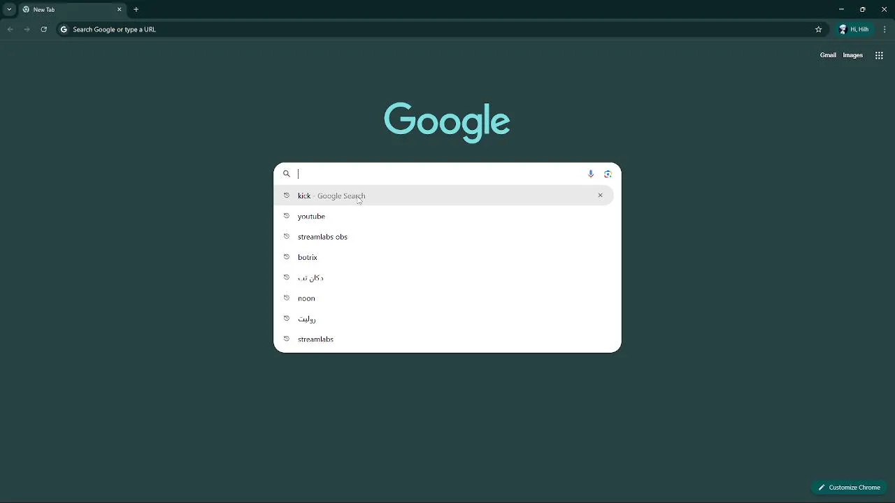895x503 pixels.
Task: Minimize the Chrome window
Action: click(x=841, y=10)
